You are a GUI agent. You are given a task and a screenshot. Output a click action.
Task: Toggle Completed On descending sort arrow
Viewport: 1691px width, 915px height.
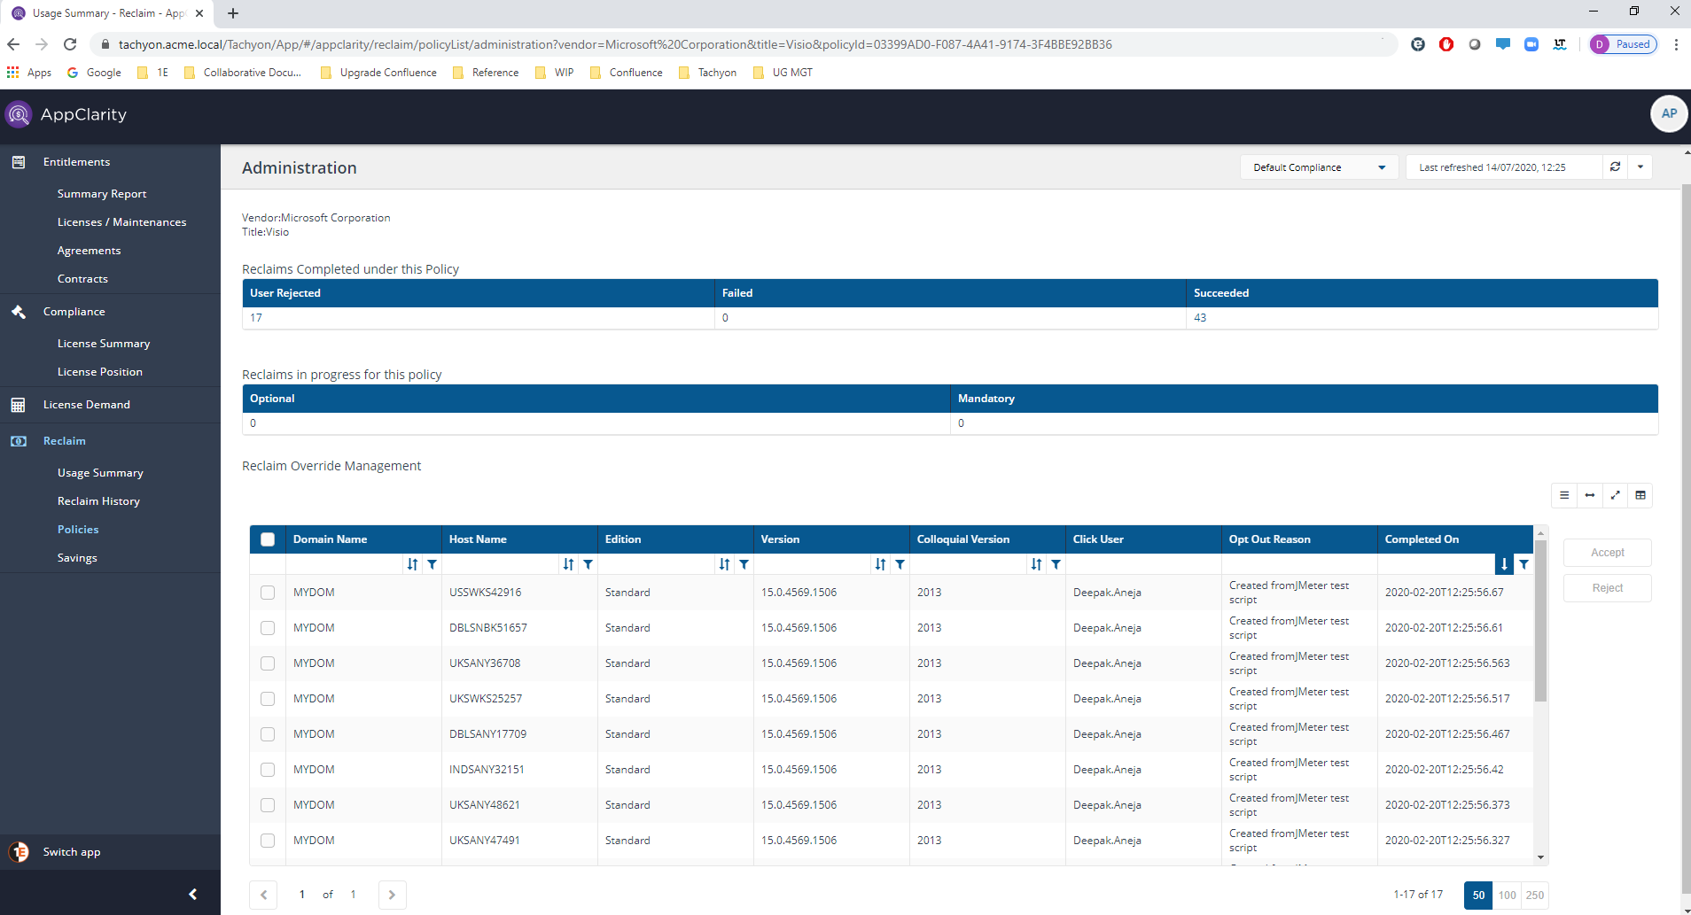coord(1504,564)
